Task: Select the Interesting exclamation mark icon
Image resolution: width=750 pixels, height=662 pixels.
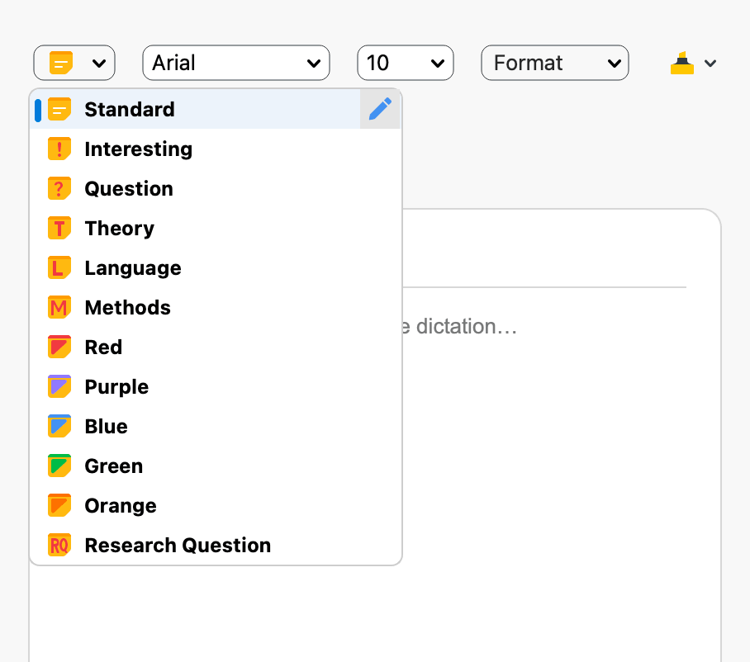Action: click(x=59, y=149)
